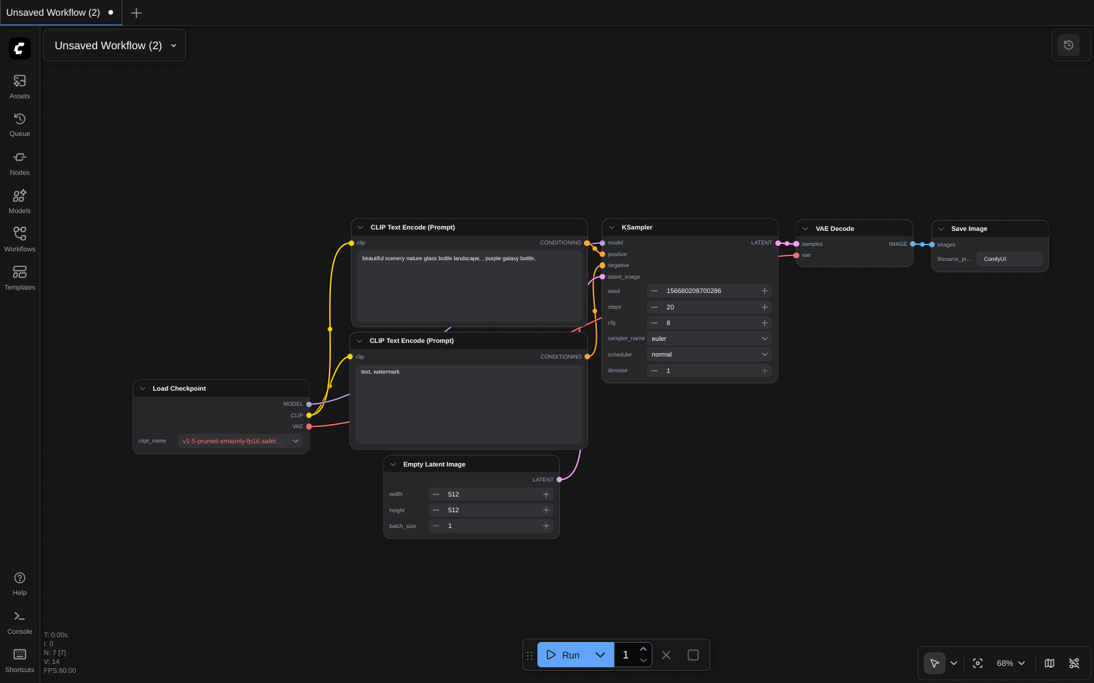Open the Nodes library panel

(x=19, y=163)
